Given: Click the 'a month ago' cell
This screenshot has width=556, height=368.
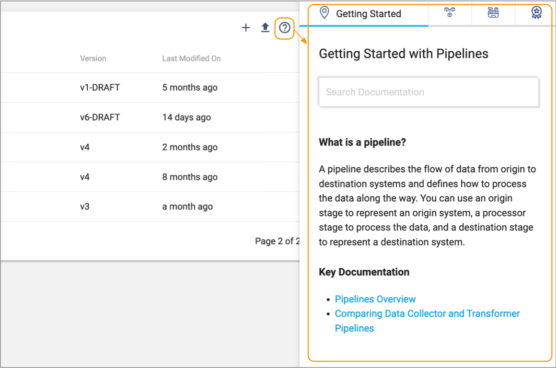Looking at the screenshot, I should pos(187,207).
